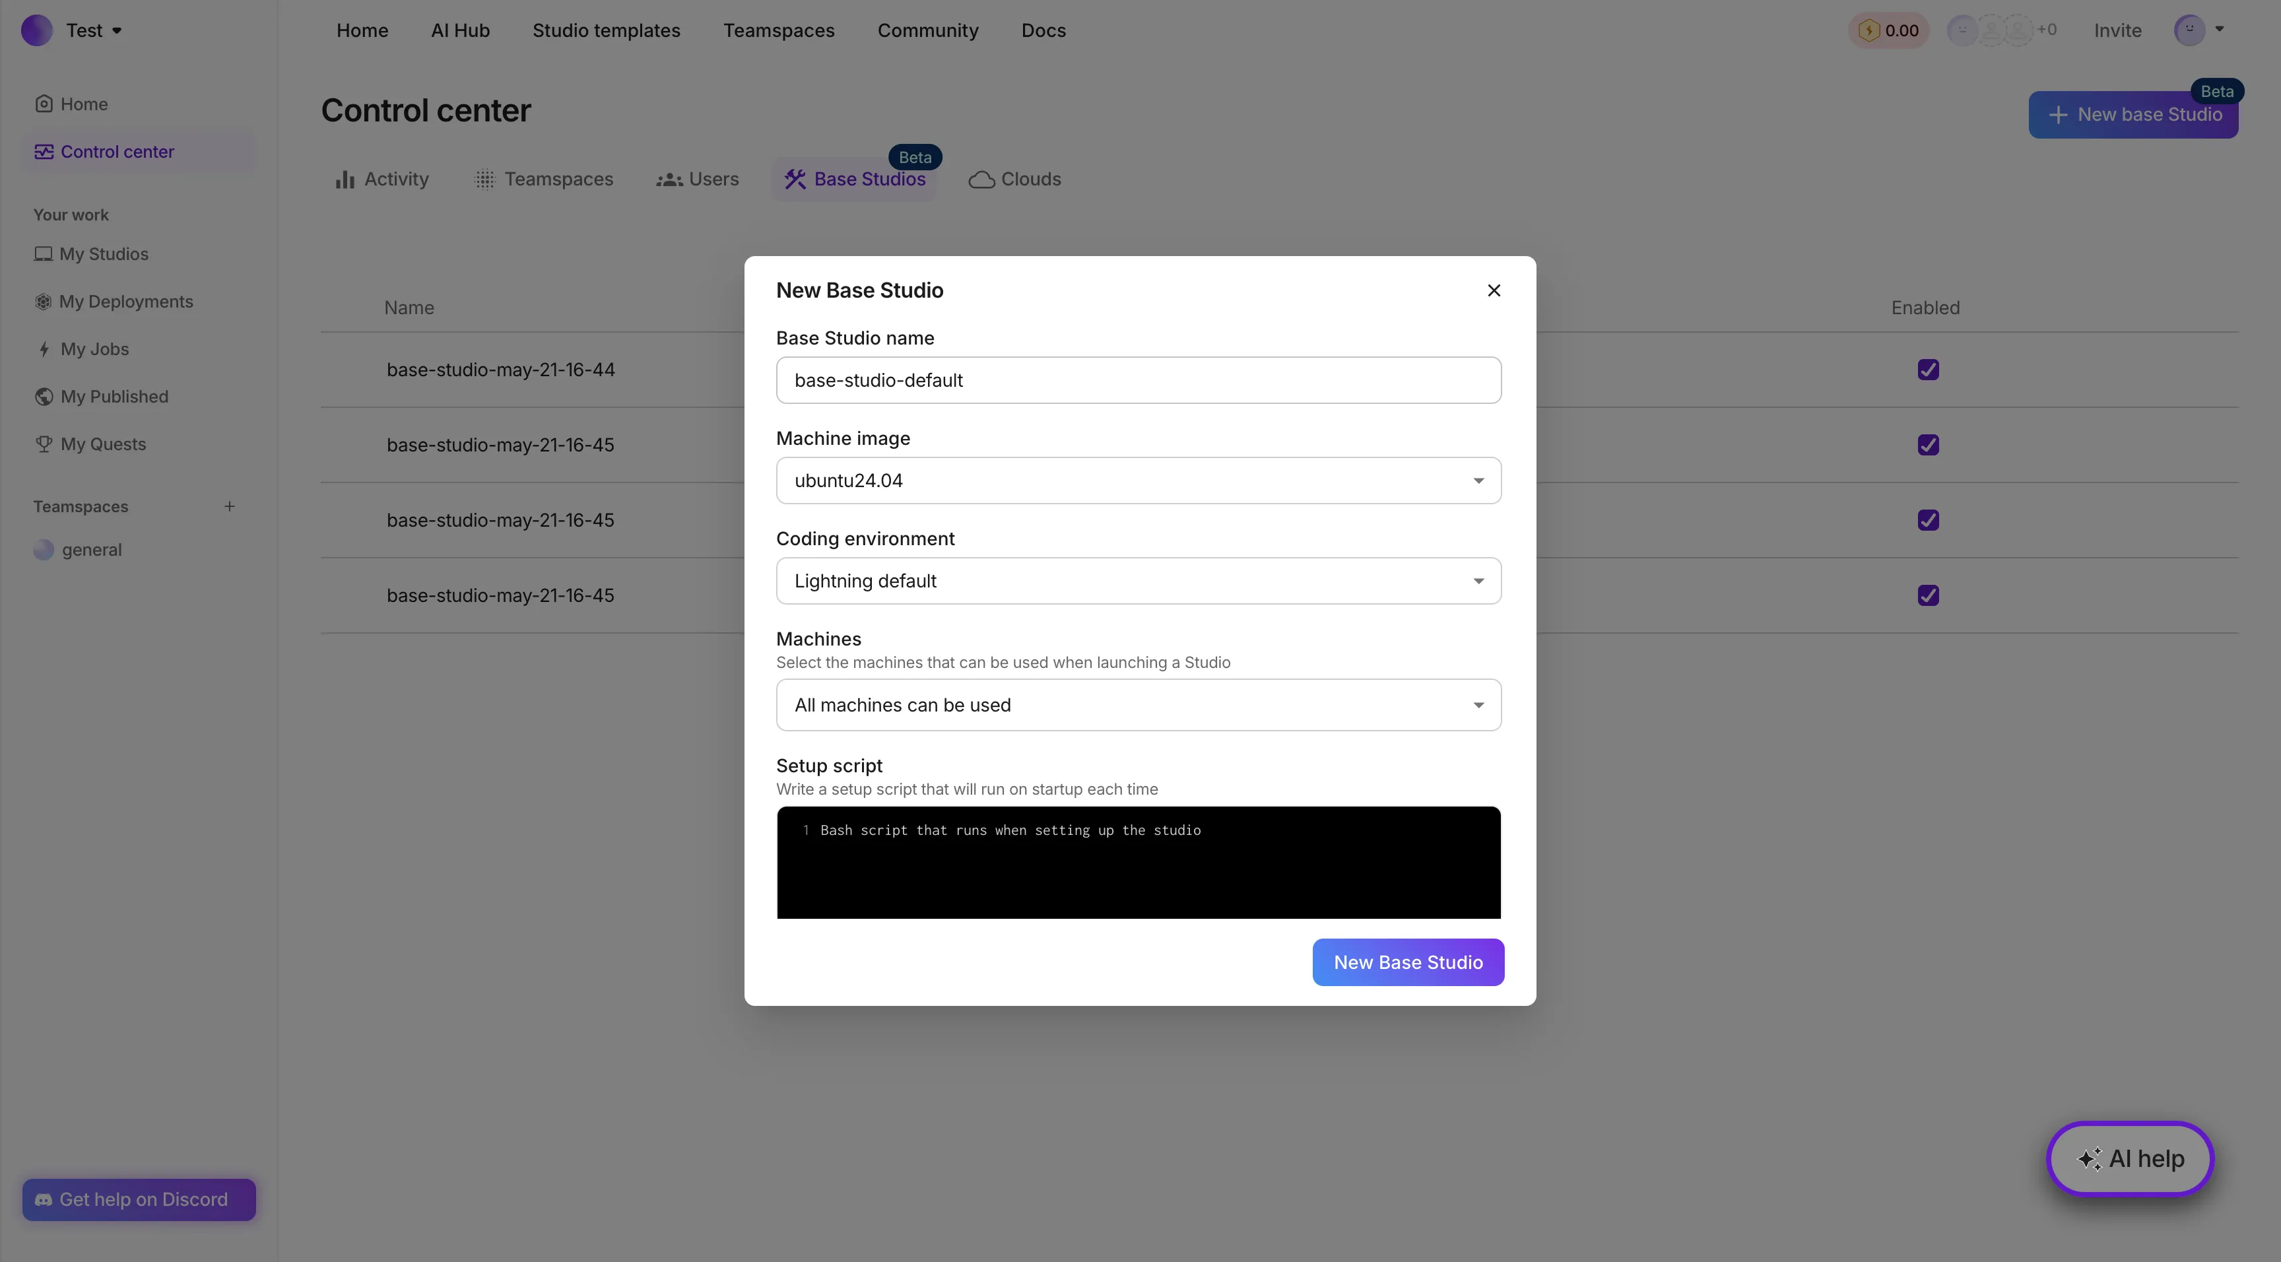Click the Control center sidebar icon

pyautogui.click(x=44, y=151)
